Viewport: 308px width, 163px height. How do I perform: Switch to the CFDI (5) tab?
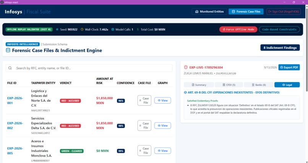coord(229,85)
